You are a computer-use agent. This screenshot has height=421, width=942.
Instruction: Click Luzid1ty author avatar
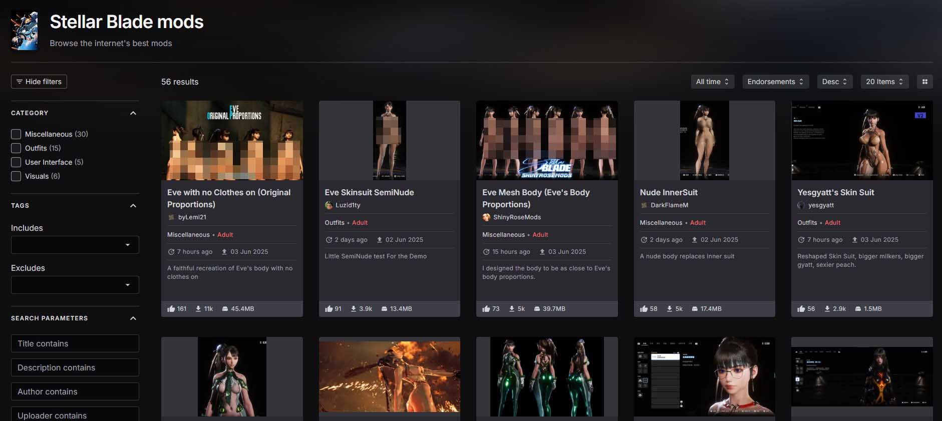(x=329, y=205)
